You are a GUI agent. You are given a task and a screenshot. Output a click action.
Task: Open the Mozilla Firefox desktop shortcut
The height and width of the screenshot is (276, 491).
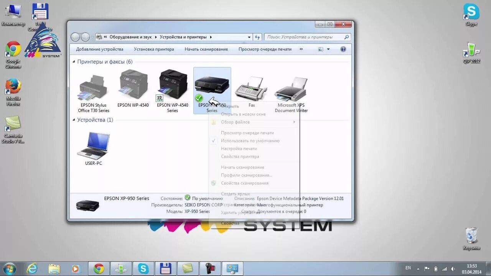click(13, 92)
